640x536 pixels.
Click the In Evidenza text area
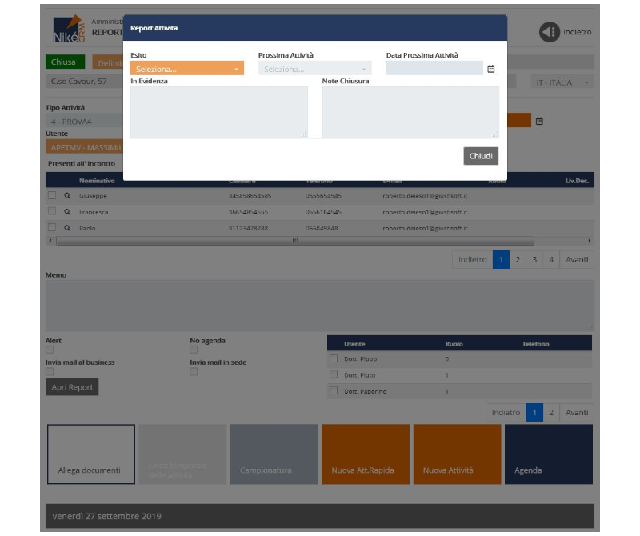tap(219, 112)
